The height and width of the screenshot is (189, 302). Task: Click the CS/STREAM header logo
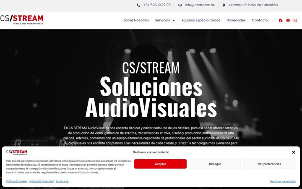click(x=21, y=20)
